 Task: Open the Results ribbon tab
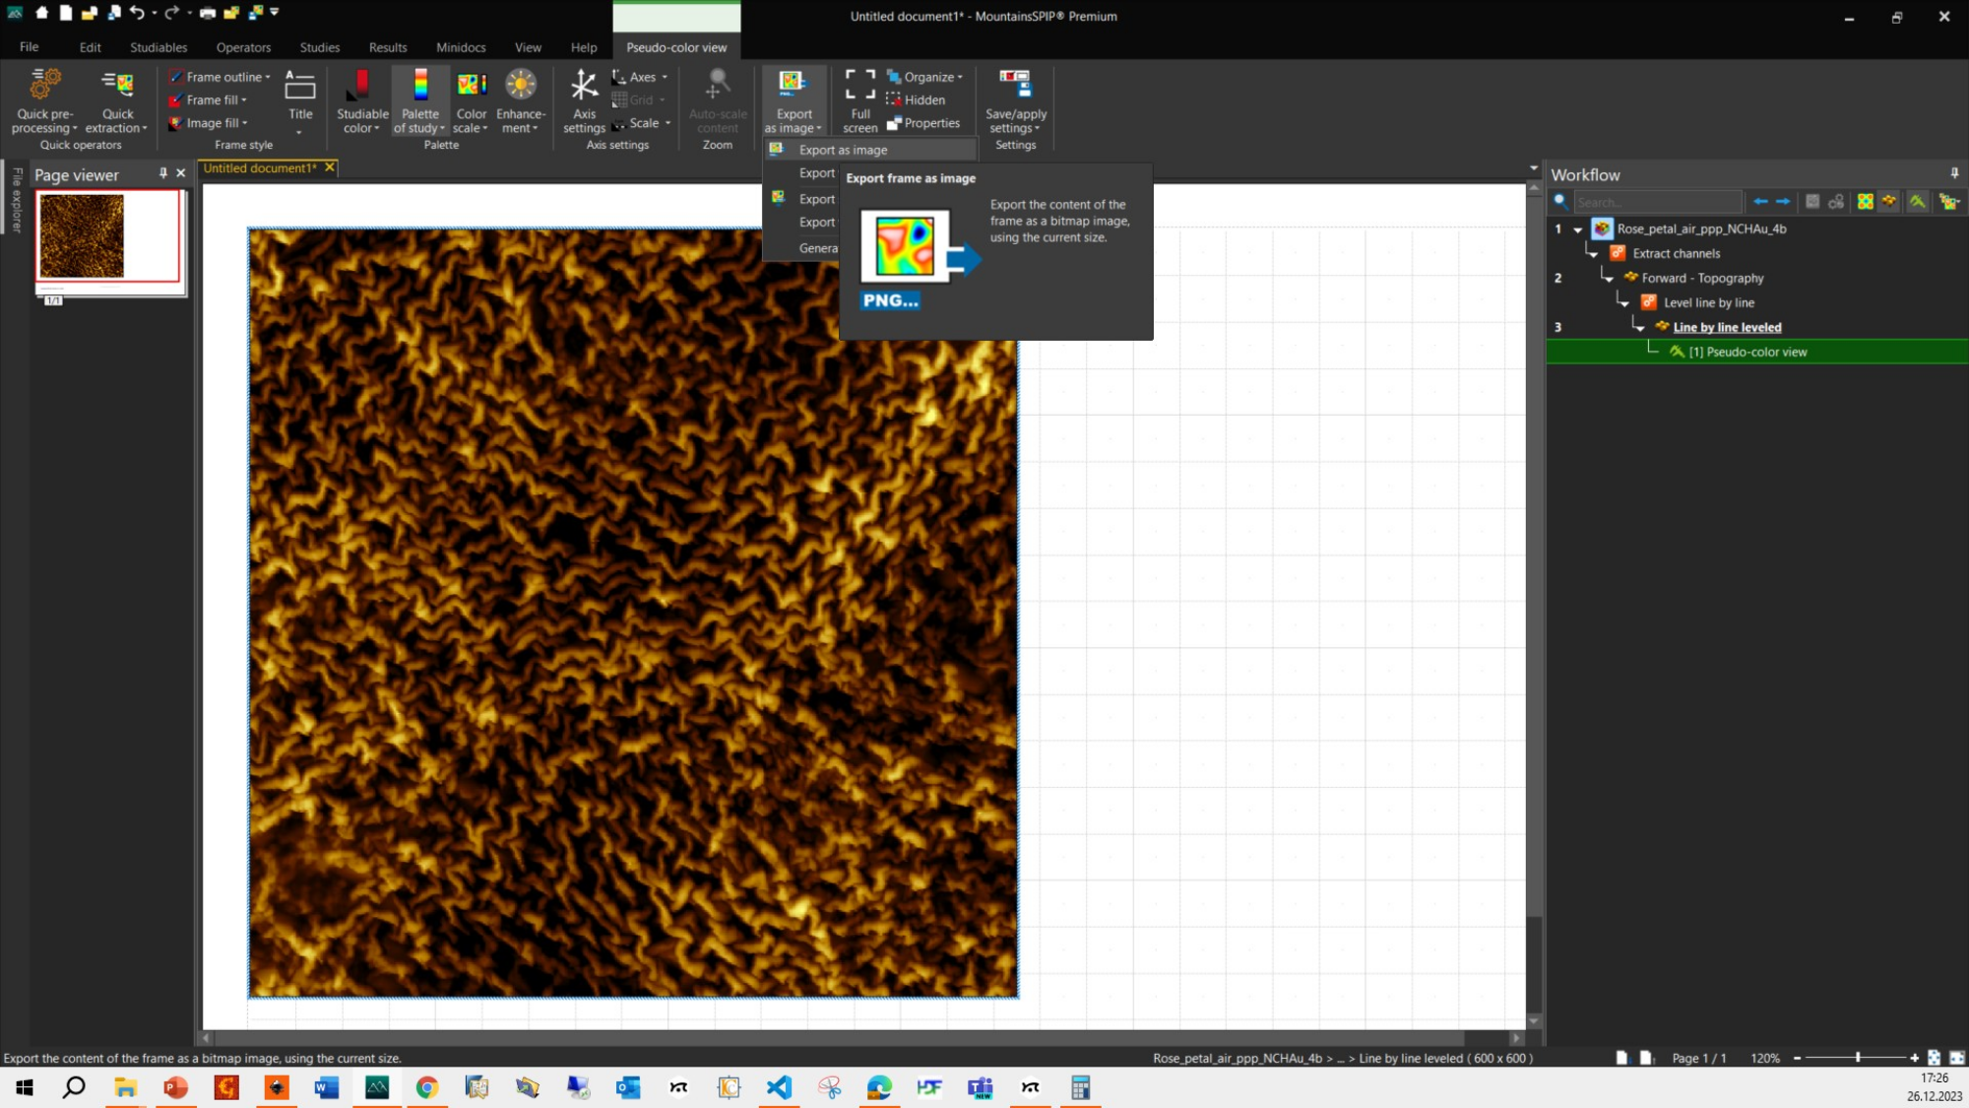pos(388,47)
